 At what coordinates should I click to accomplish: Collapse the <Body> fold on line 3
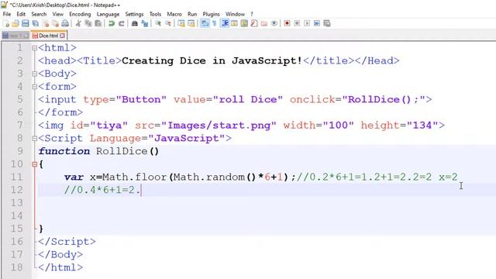tap(34, 74)
